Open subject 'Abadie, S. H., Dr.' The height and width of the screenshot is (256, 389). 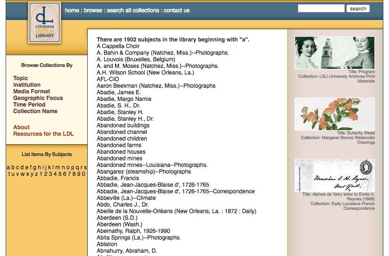pyautogui.click(x=118, y=106)
